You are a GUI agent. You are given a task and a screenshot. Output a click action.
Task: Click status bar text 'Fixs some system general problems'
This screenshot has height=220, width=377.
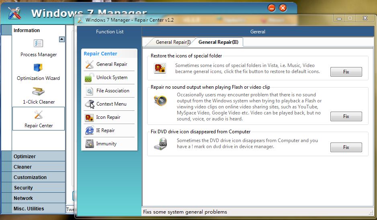(x=185, y=212)
